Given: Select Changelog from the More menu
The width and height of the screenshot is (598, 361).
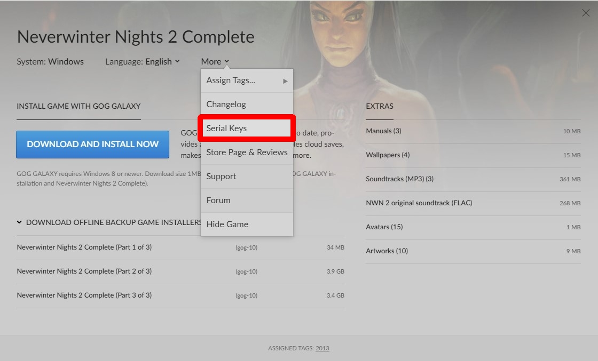Looking at the screenshot, I should [247, 105].
